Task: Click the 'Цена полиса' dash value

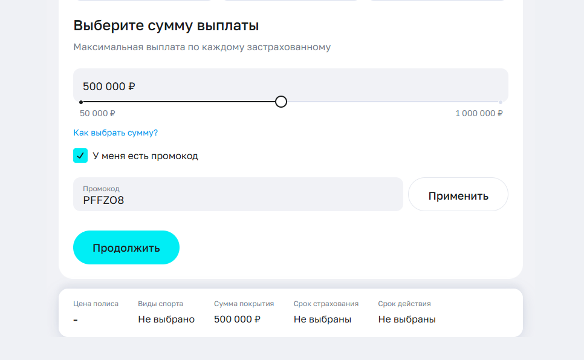Action: (x=76, y=319)
